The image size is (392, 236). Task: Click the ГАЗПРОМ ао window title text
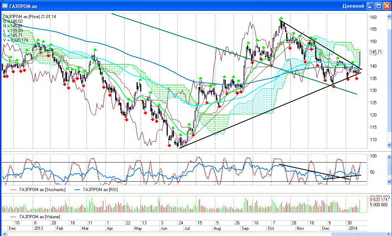pyautogui.click(x=24, y=6)
